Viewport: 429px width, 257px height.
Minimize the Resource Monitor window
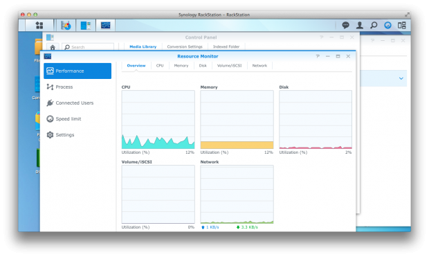[327, 56]
